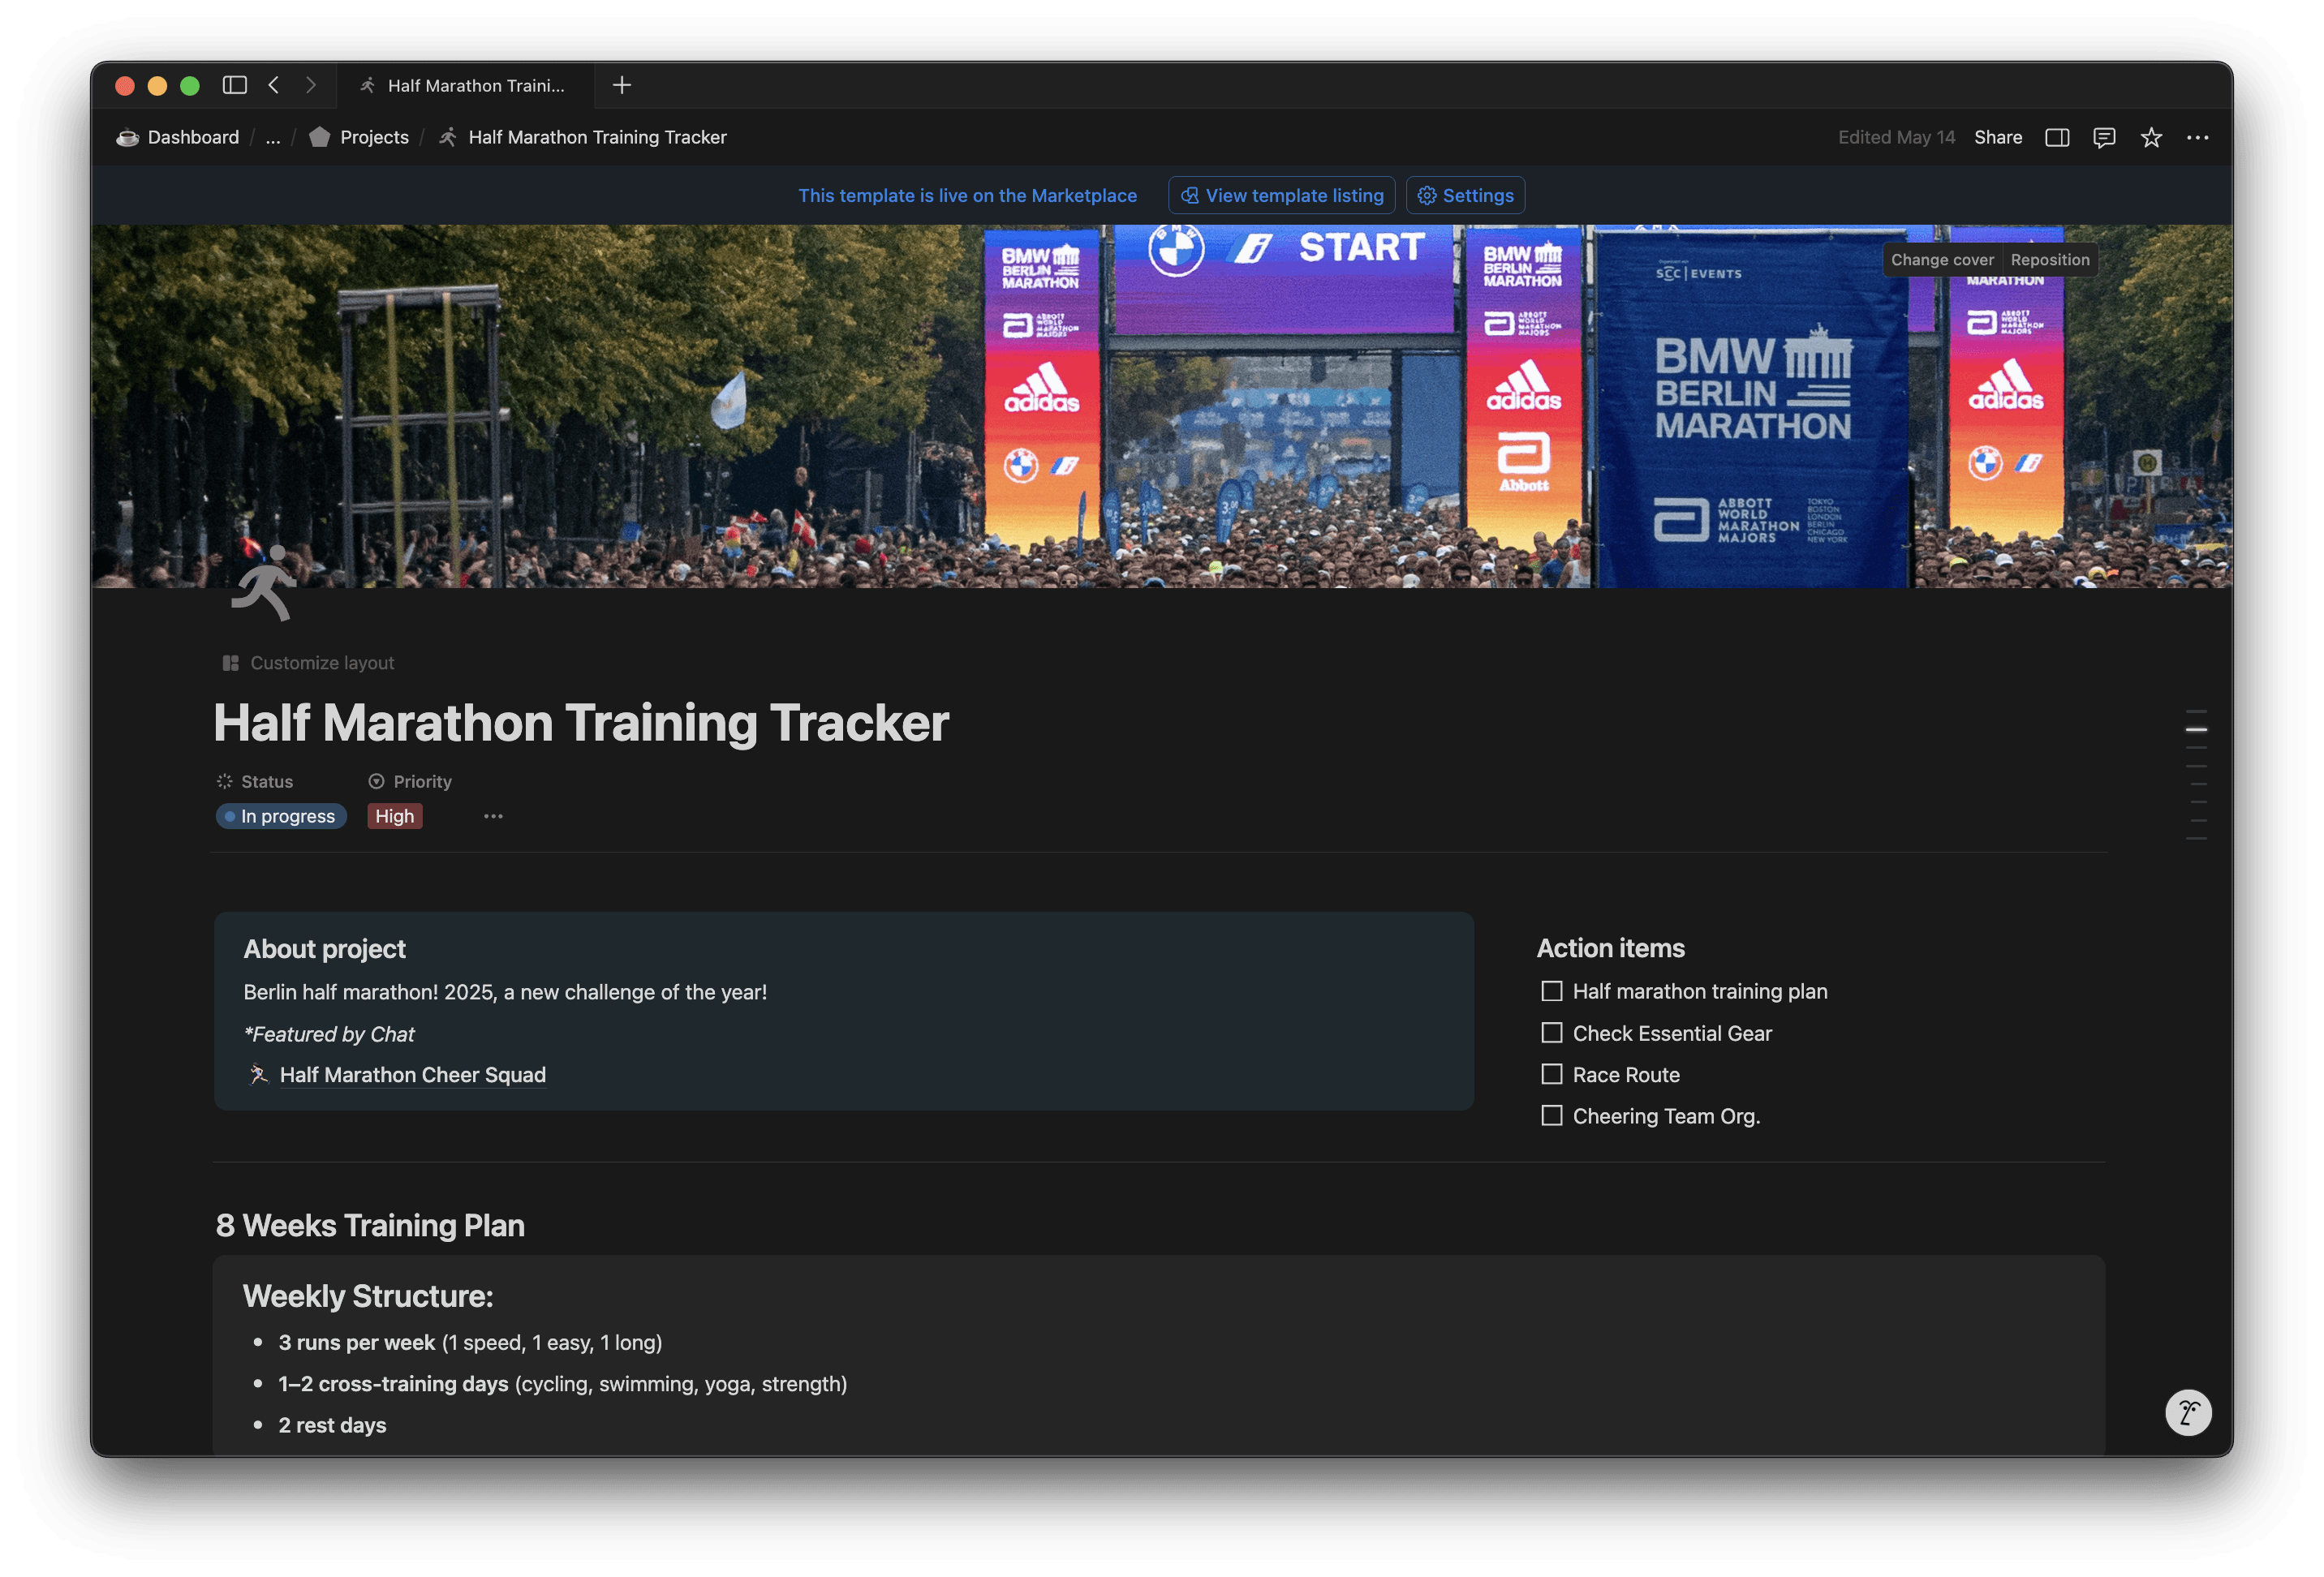Open the template Settings button

1465,195
